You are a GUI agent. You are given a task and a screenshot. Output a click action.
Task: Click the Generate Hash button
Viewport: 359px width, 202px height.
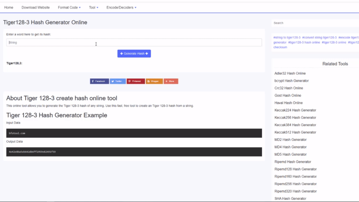point(134,53)
